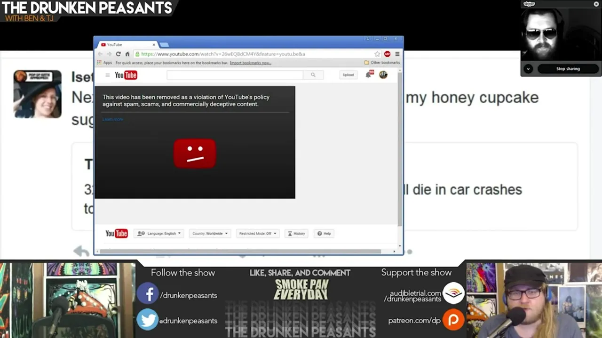The width and height of the screenshot is (602, 338).
Task: Click the tweet reply arrow icon
Action: point(81,251)
